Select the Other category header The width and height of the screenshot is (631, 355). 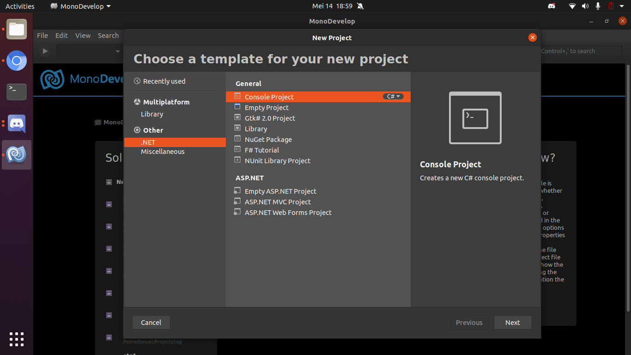pos(153,130)
